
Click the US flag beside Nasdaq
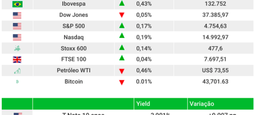(x=17, y=37)
